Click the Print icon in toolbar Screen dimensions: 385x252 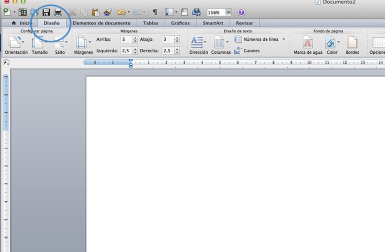pyautogui.click(x=58, y=12)
